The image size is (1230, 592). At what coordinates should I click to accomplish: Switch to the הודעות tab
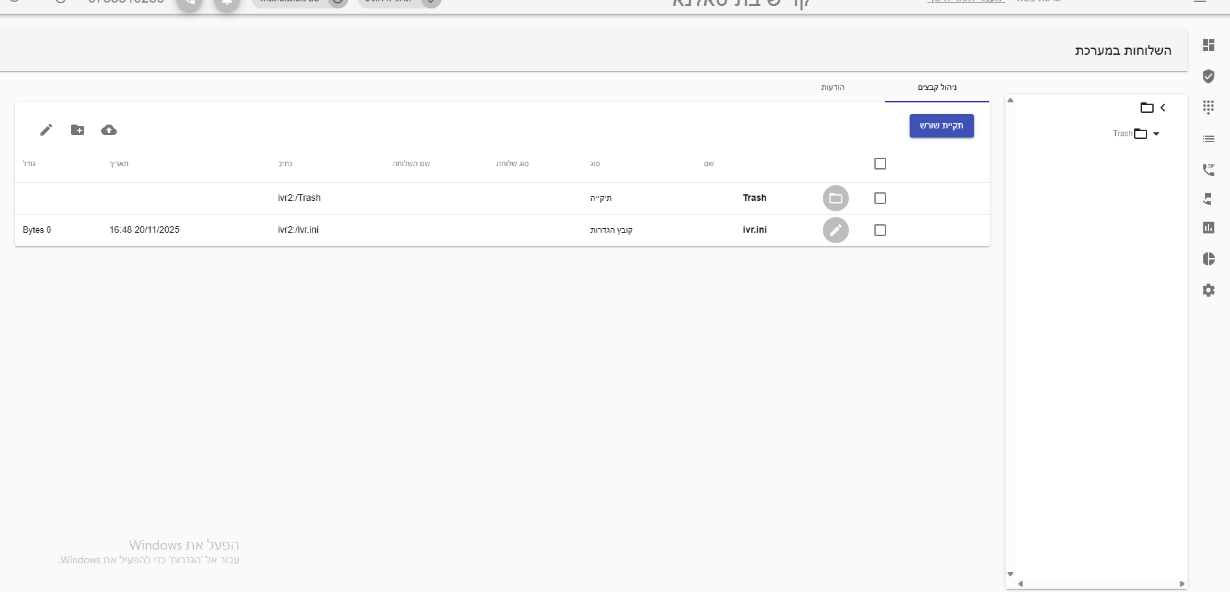(833, 87)
